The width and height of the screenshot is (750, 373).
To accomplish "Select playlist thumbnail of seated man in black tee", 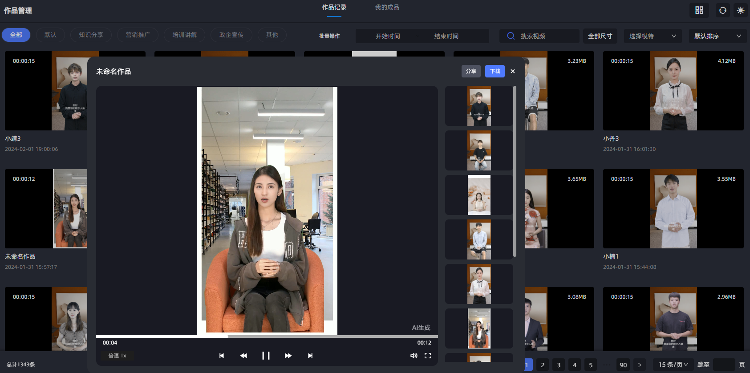I will click(x=479, y=150).
